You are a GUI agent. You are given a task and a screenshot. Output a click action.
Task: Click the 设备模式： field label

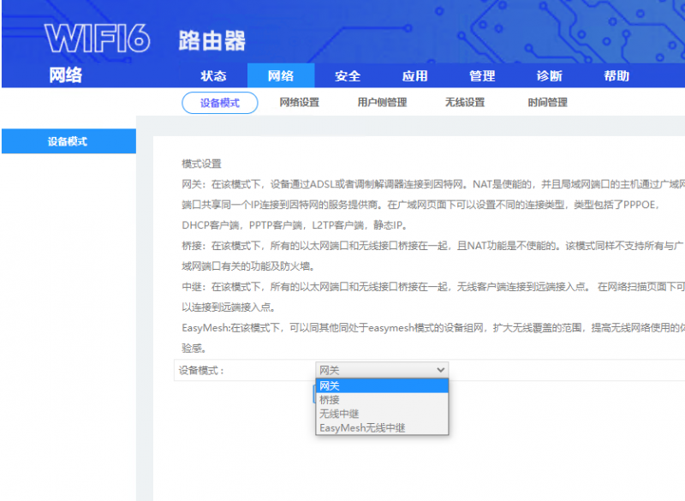pyautogui.click(x=201, y=371)
